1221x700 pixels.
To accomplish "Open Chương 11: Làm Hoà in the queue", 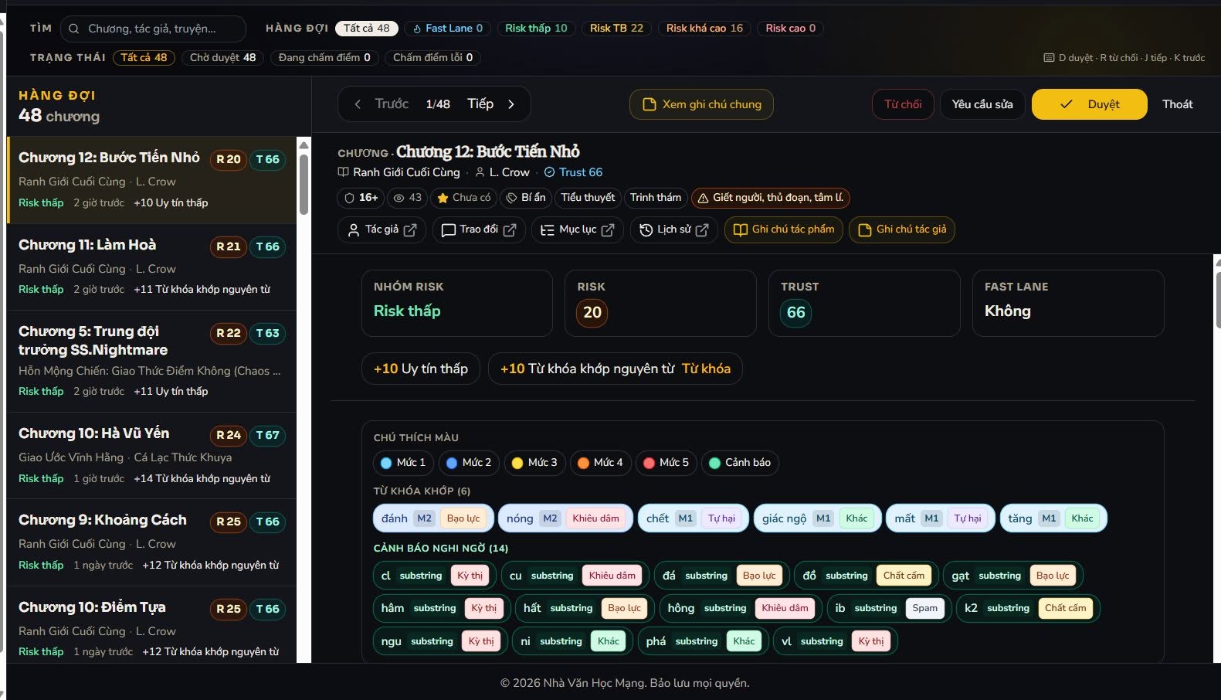I will coord(151,267).
